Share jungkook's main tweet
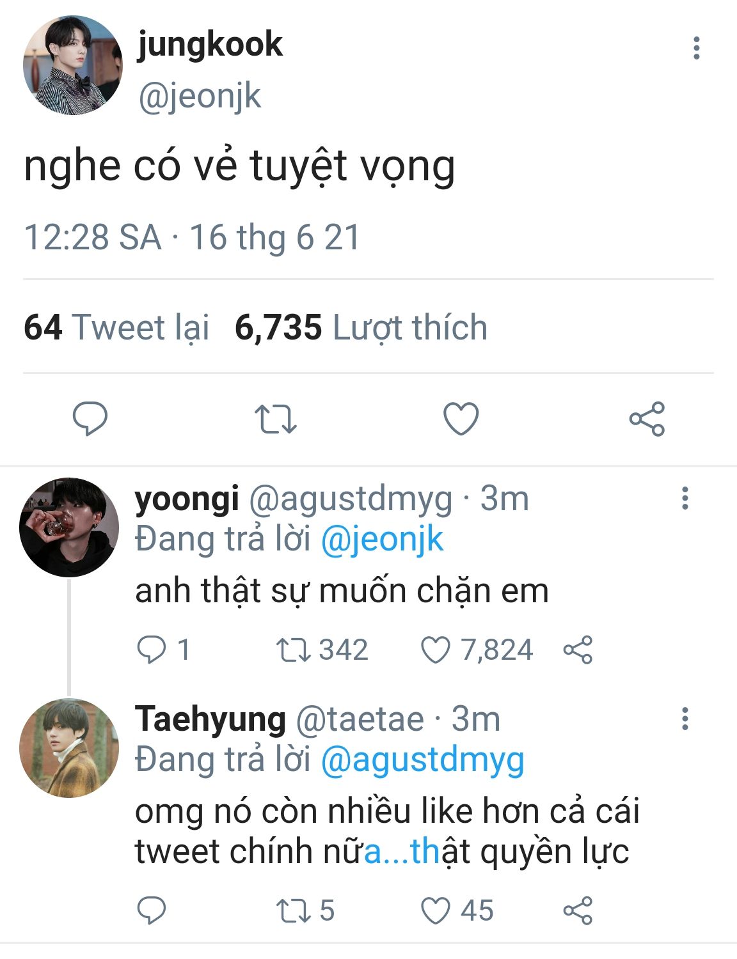Image resolution: width=737 pixels, height=959 pixels. click(x=647, y=419)
